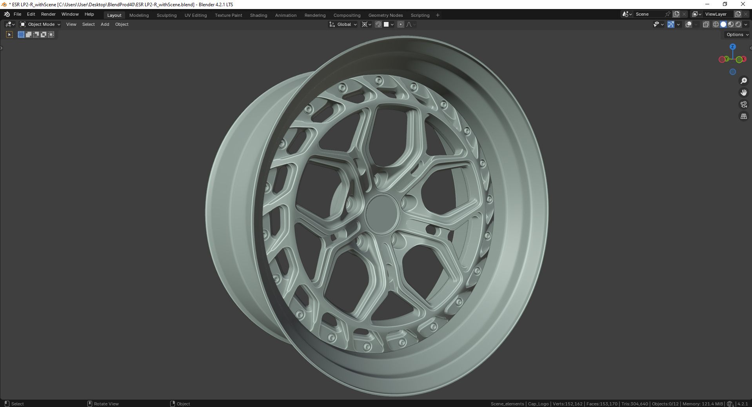Toggle the camera view icon
This screenshot has height=407, width=752.
744,104
